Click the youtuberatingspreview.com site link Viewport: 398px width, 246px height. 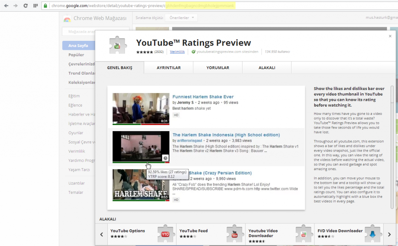click(227, 52)
